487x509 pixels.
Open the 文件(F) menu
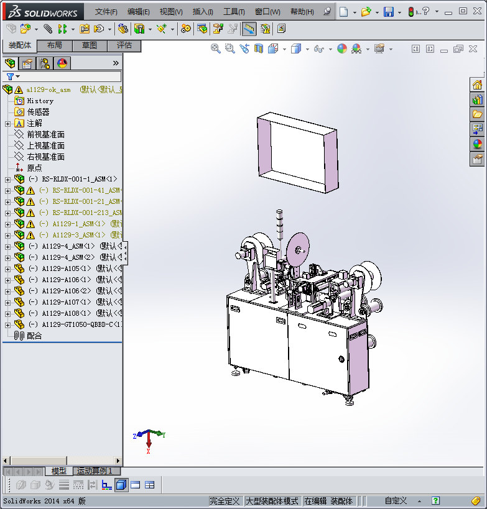point(106,12)
